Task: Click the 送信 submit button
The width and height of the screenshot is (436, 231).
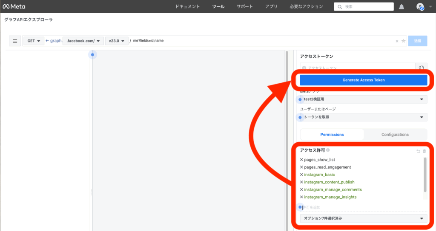Action: click(417, 41)
